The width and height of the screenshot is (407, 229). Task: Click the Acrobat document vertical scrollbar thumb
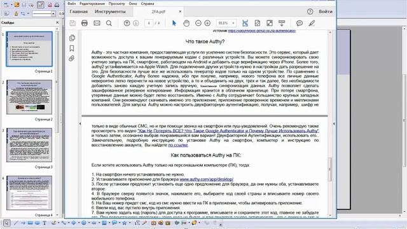click(330, 169)
